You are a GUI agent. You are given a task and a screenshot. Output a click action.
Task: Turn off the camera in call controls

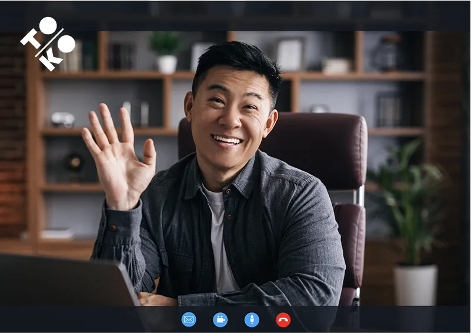point(221,319)
